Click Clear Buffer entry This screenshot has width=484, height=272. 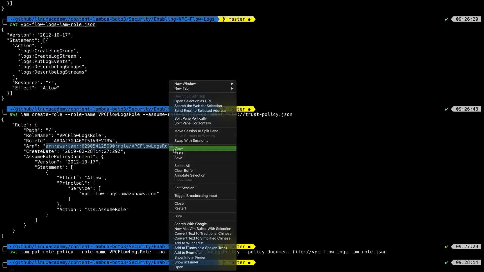pyautogui.click(x=184, y=171)
